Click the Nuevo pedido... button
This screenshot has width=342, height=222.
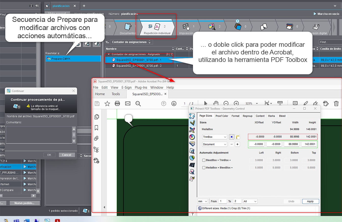pos(25,203)
